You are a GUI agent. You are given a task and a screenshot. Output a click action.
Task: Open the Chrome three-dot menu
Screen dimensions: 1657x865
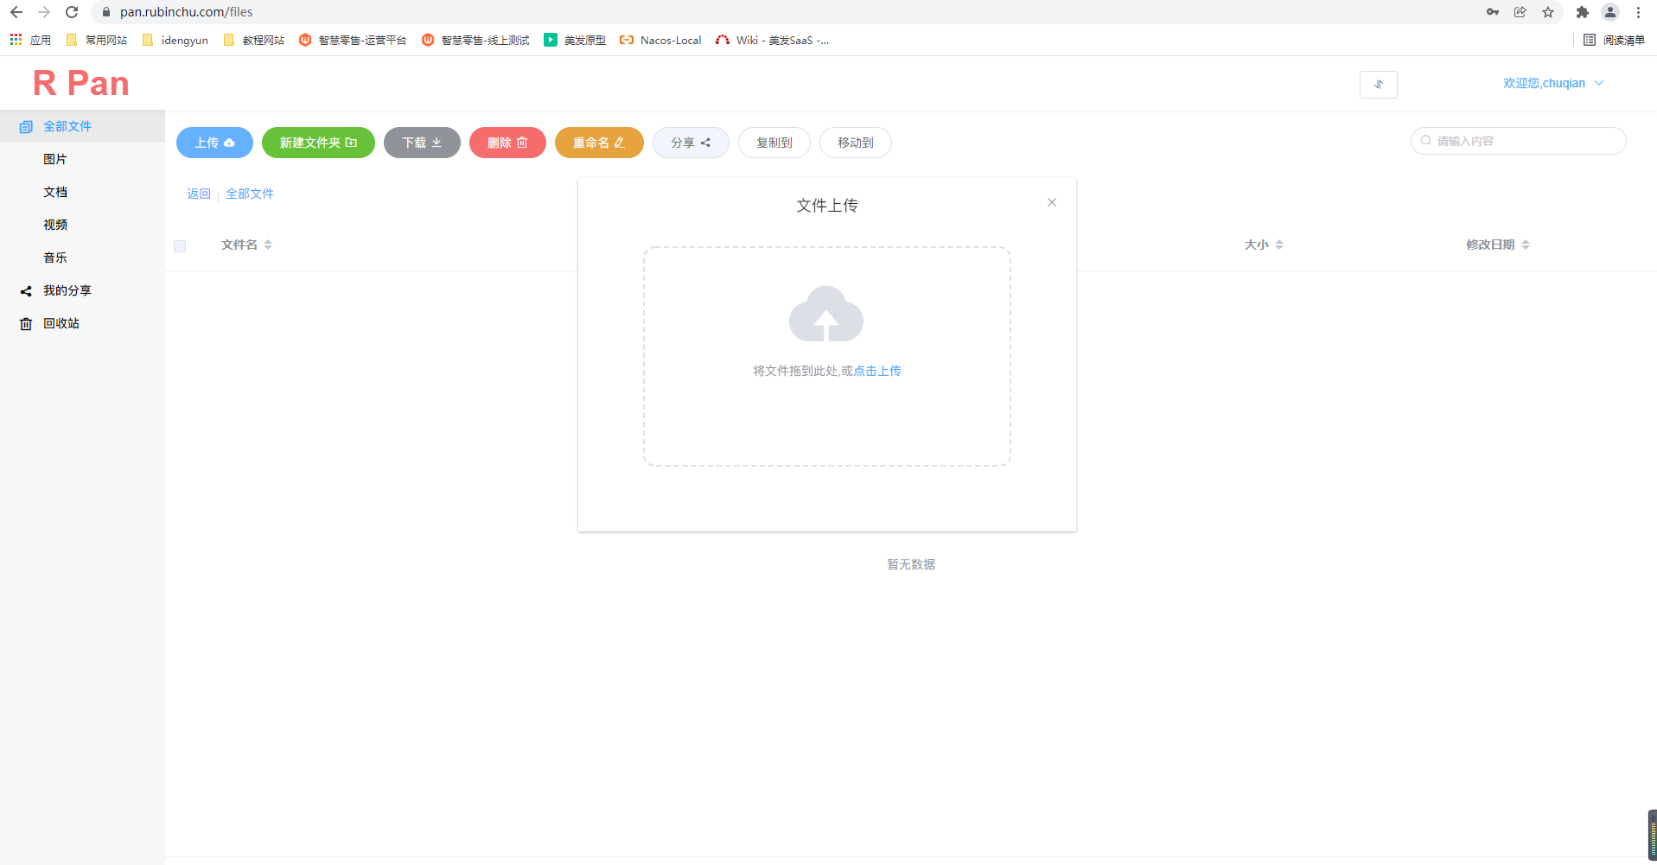1638,12
